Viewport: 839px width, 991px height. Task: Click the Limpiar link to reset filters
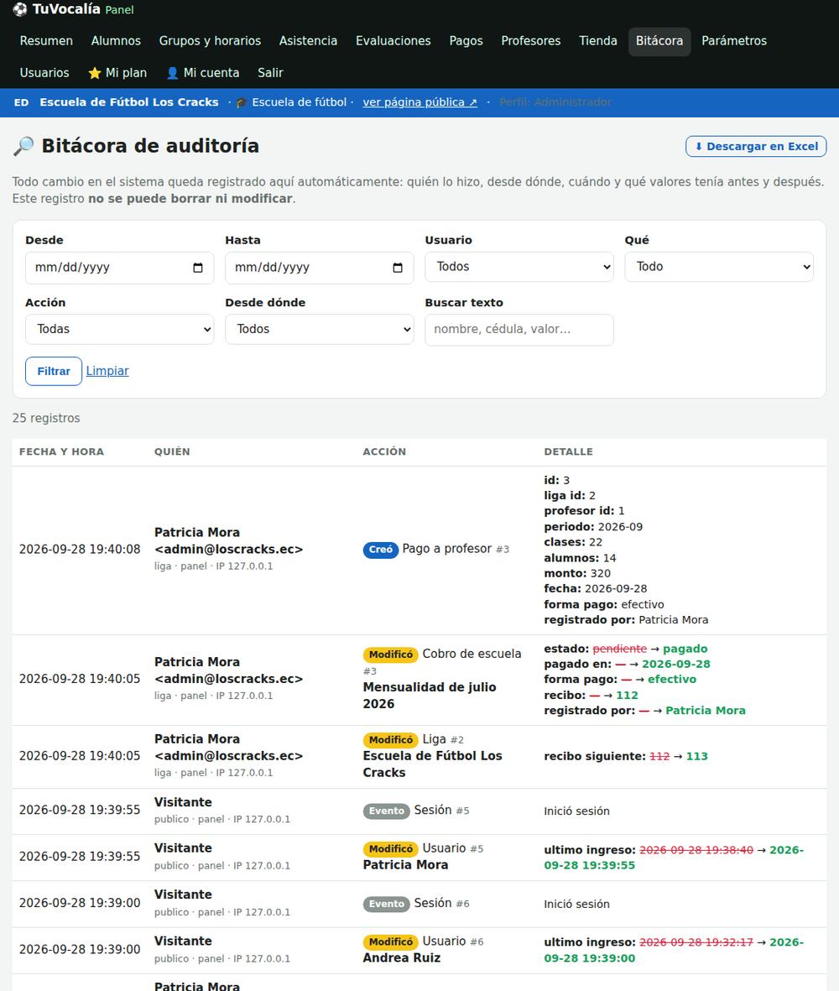(107, 371)
